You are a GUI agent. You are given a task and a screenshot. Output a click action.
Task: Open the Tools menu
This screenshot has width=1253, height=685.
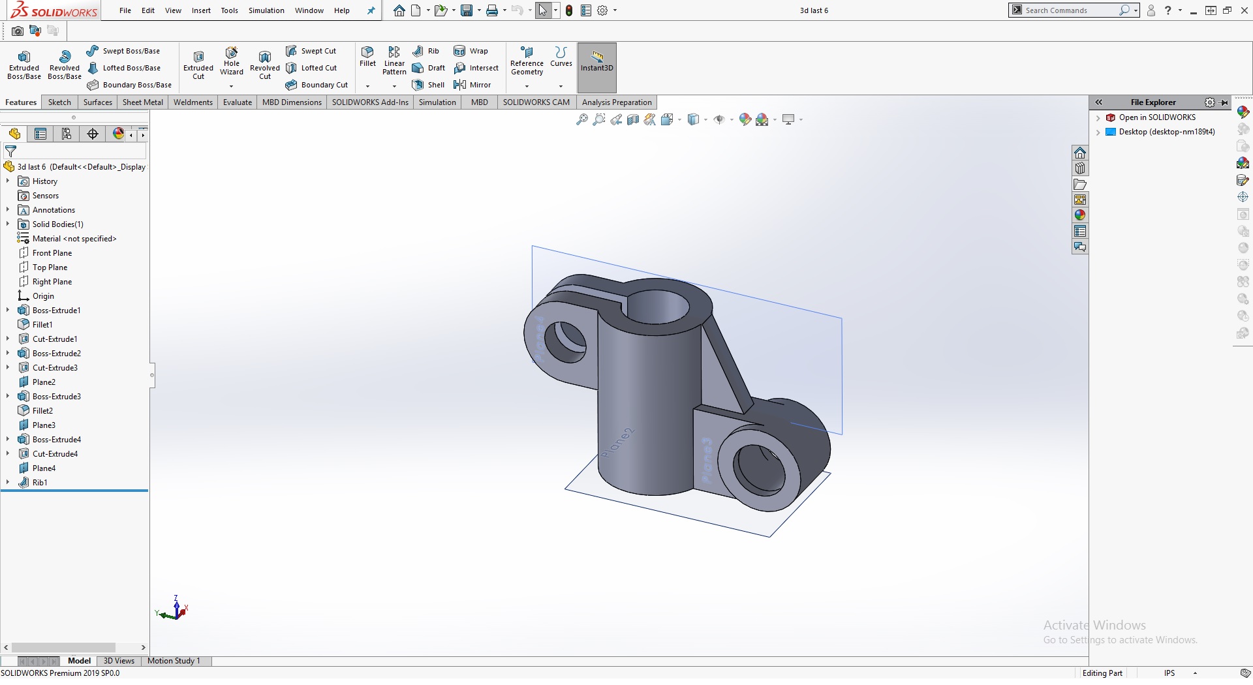229,10
